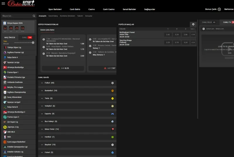Screen dimensions: 234x157
Task: Select the Kombine Görünüm tab
Action: coord(68,16)
